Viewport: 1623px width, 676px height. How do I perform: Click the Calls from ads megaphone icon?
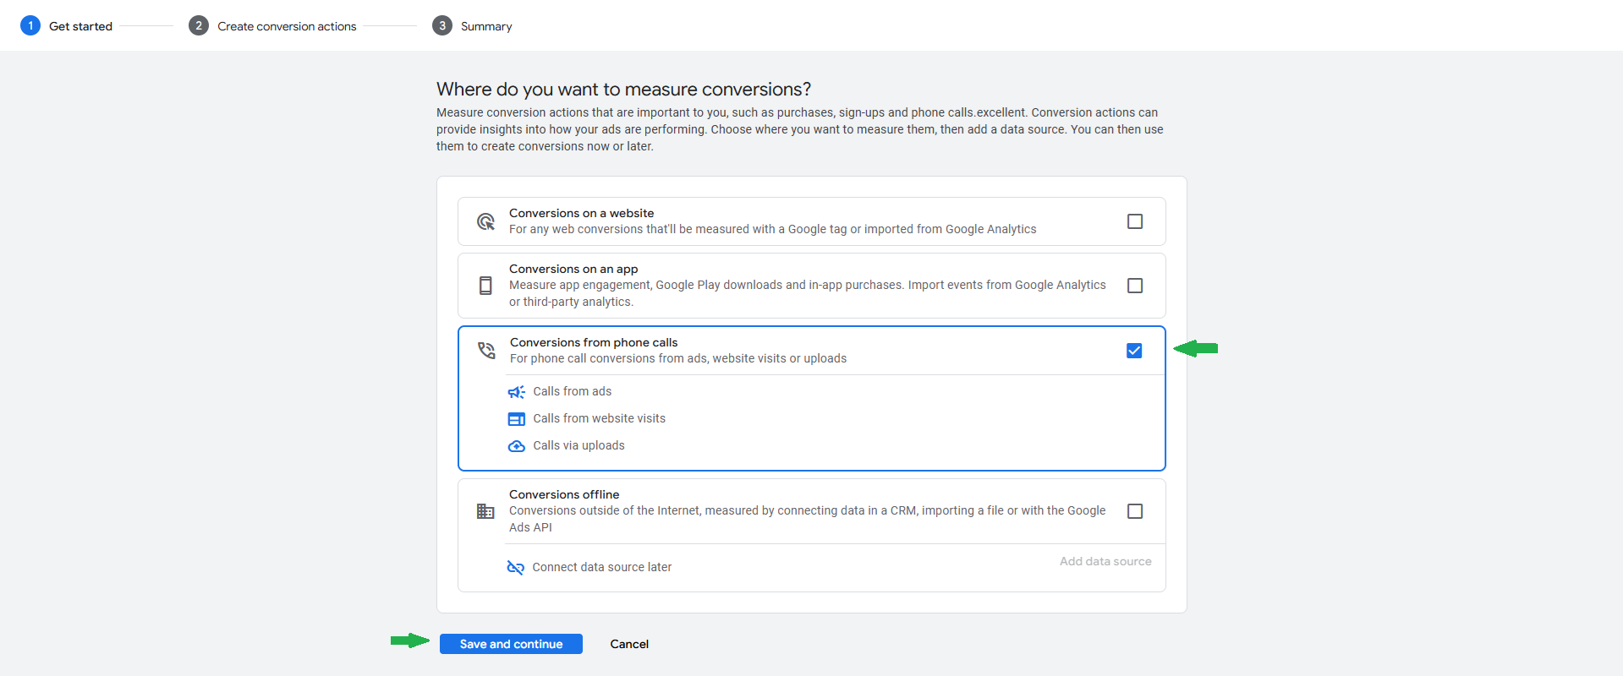pos(516,392)
